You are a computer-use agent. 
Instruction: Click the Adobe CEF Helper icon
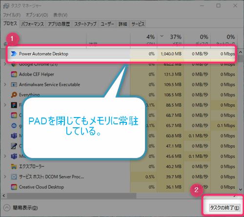14,74
